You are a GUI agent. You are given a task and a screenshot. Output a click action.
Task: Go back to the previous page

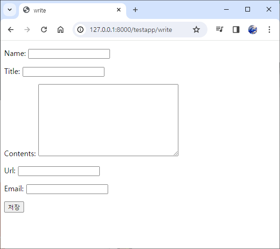(11, 30)
